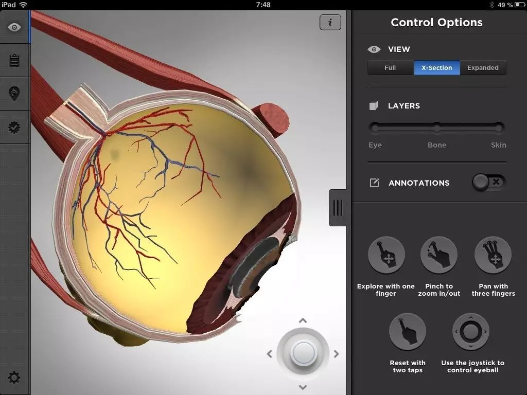527x395 pixels.
Task: Tap the two-tap reset gesture icon
Action: [x=408, y=332]
